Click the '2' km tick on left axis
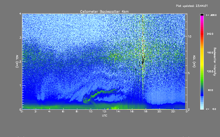The width and height of the screenshot is (220, 137). tap(20, 61)
